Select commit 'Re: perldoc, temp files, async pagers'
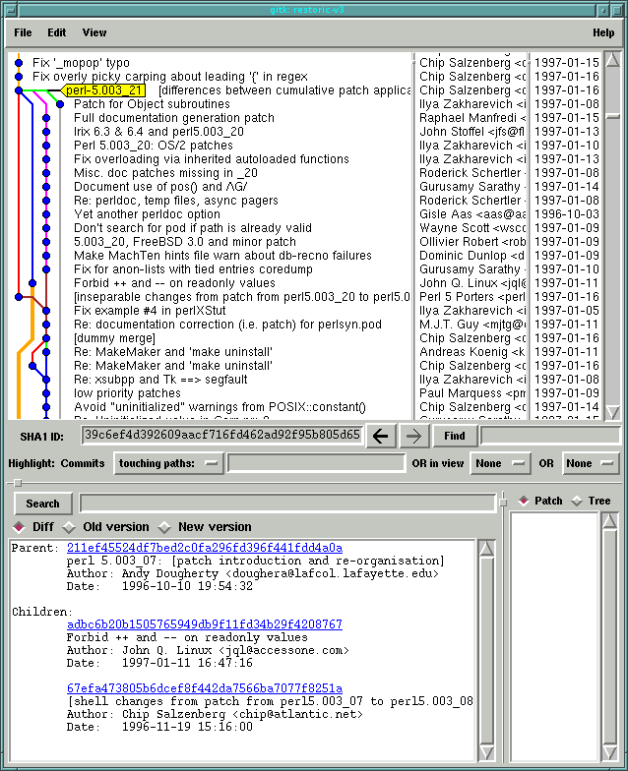This screenshot has height=771, width=628. [176, 201]
